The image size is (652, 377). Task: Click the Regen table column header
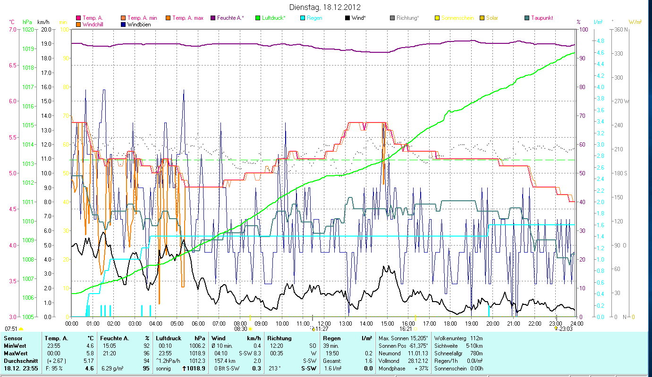coord(331,338)
